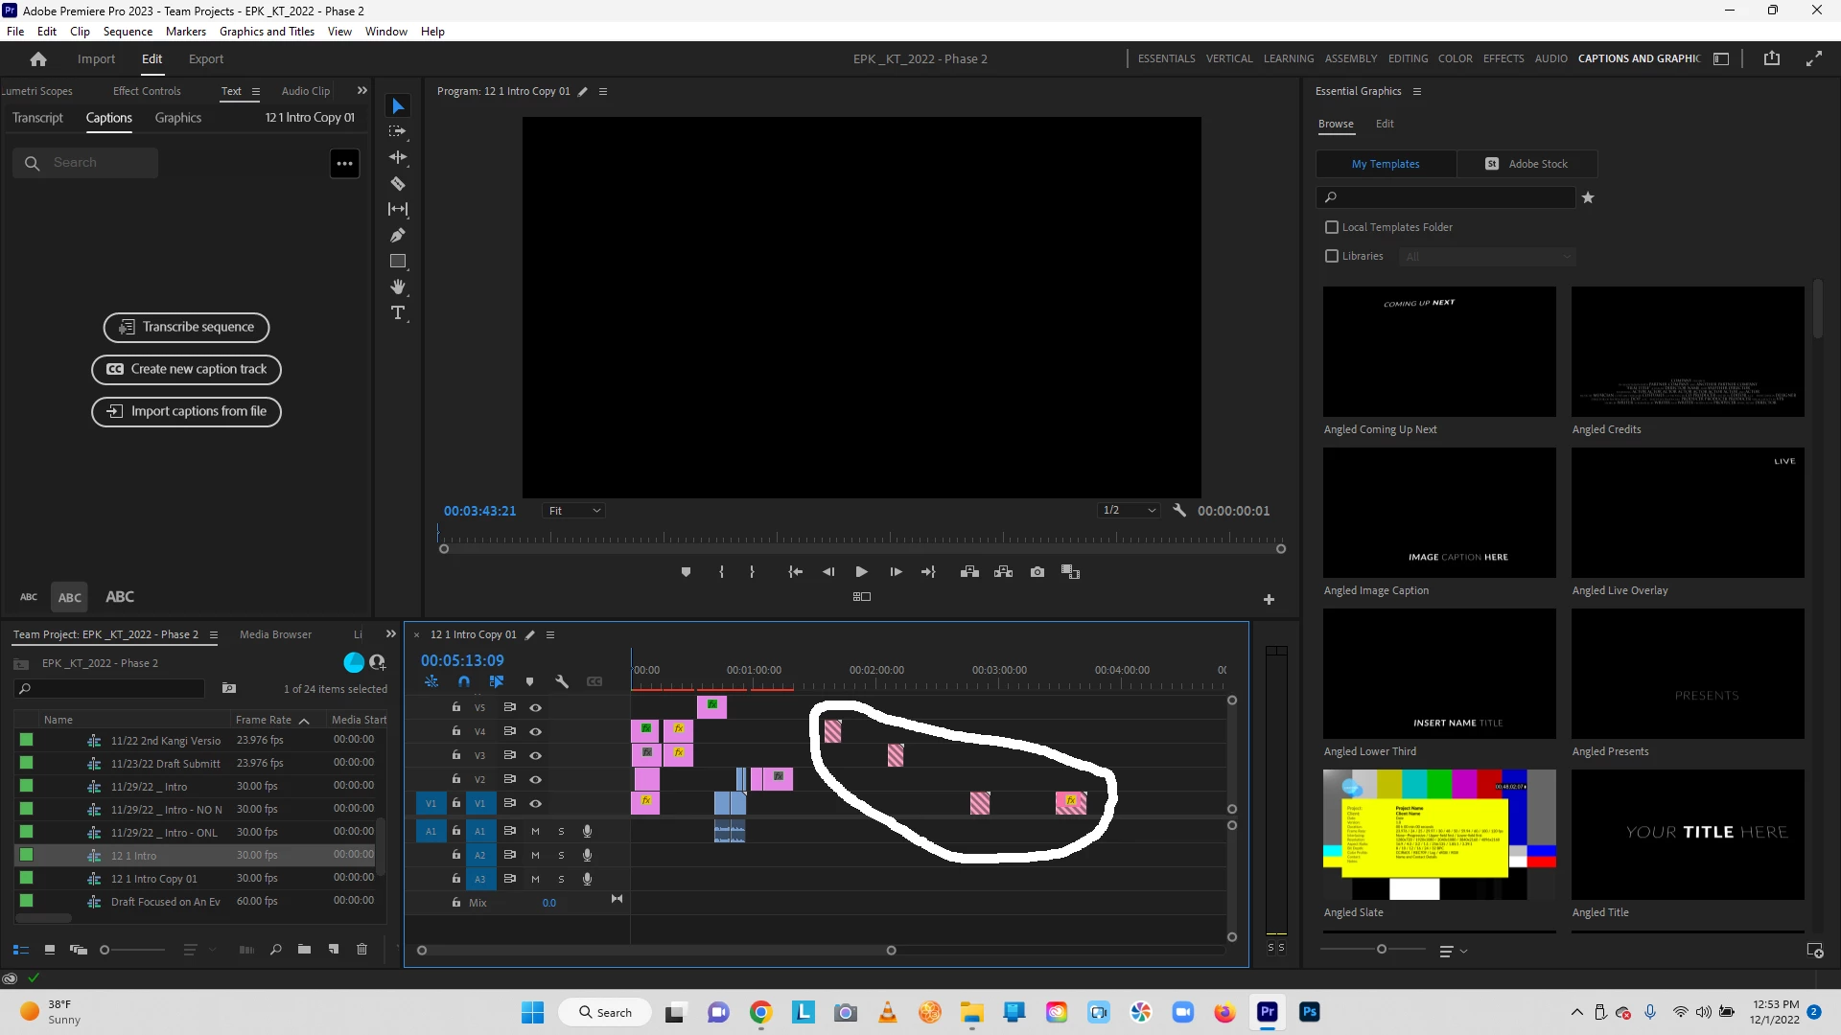The width and height of the screenshot is (1841, 1035).
Task: Enable the Local Templates Folder checkbox
Action: pyautogui.click(x=1332, y=227)
